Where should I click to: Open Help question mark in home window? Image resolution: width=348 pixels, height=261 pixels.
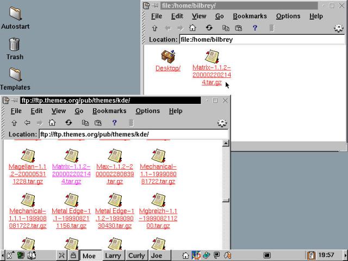(x=254, y=28)
